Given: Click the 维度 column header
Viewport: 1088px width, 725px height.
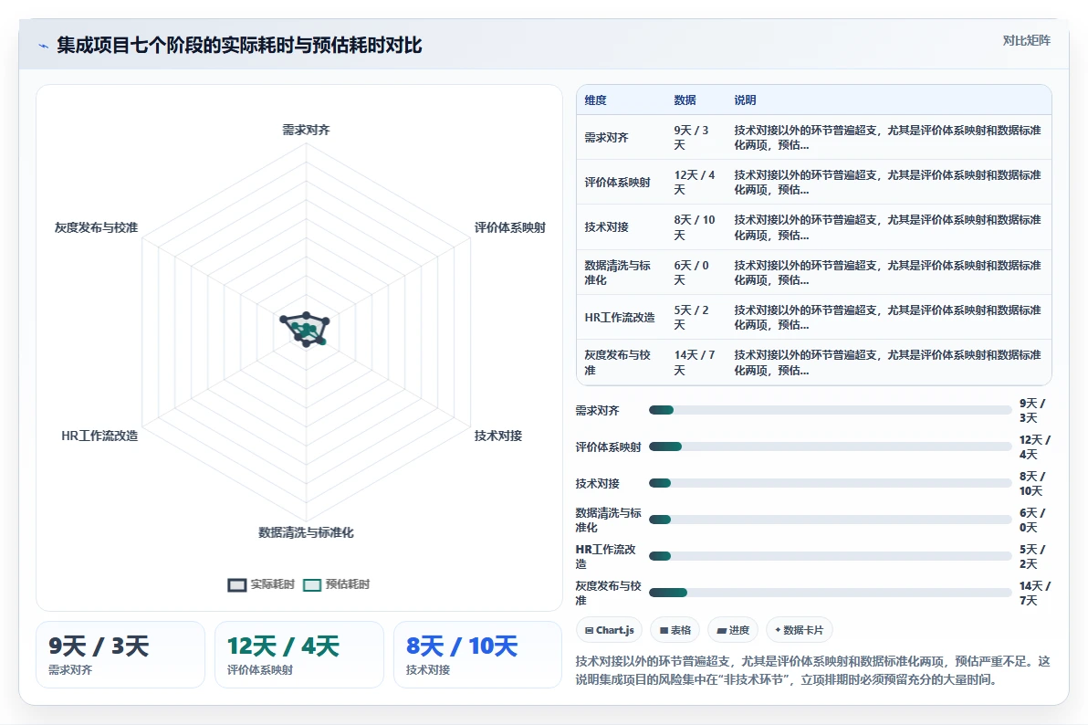Looking at the screenshot, I should coord(595,100).
